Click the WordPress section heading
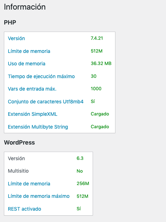The image size is (166, 222). click(19, 142)
